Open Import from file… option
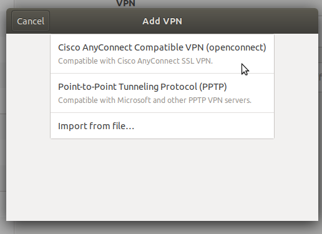 point(162,126)
